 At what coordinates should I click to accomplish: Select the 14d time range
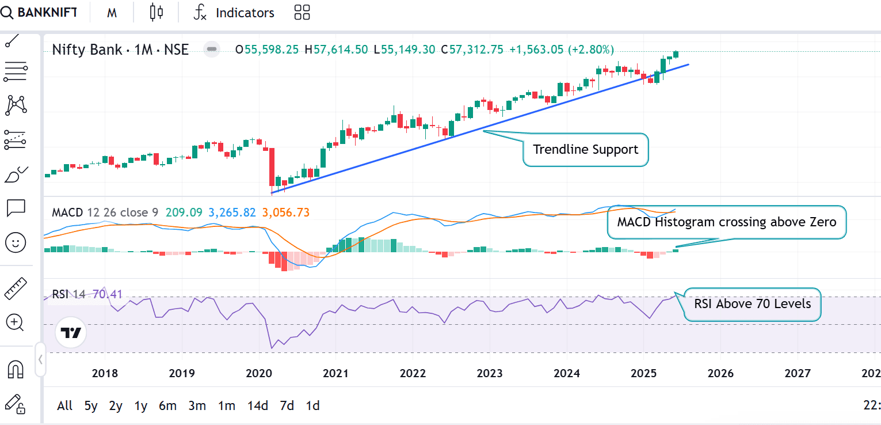tap(258, 405)
